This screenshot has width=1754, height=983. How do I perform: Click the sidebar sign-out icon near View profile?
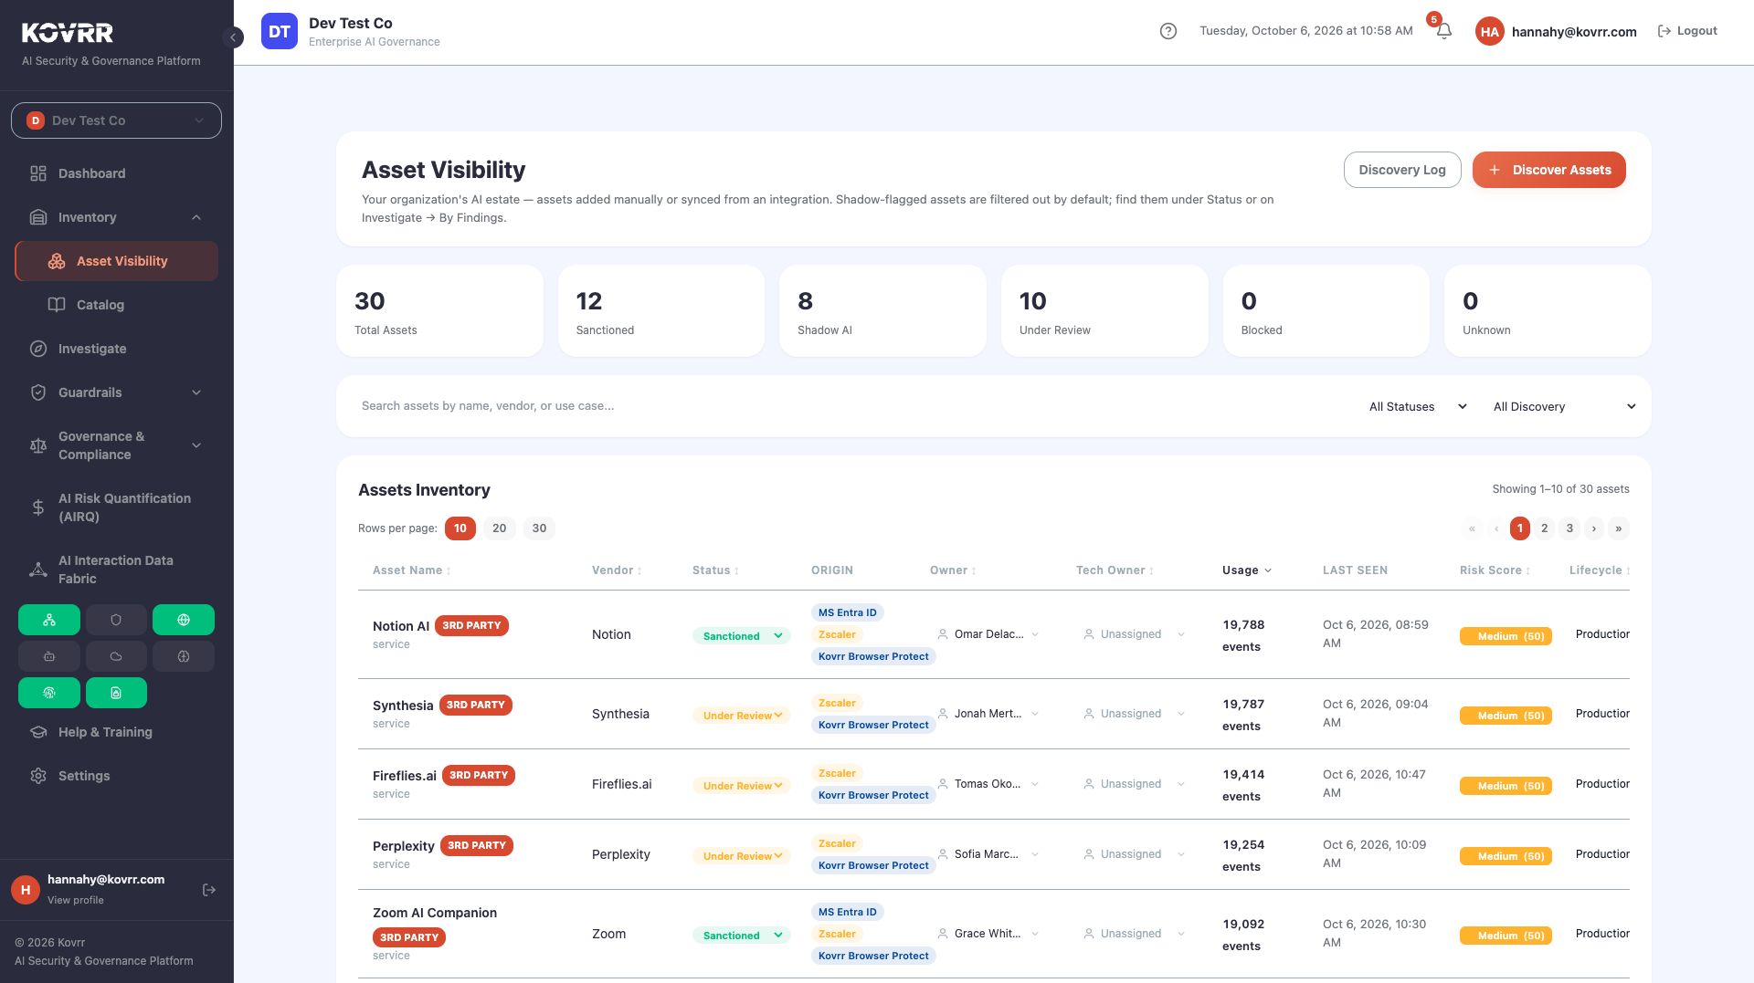coord(209,890)
